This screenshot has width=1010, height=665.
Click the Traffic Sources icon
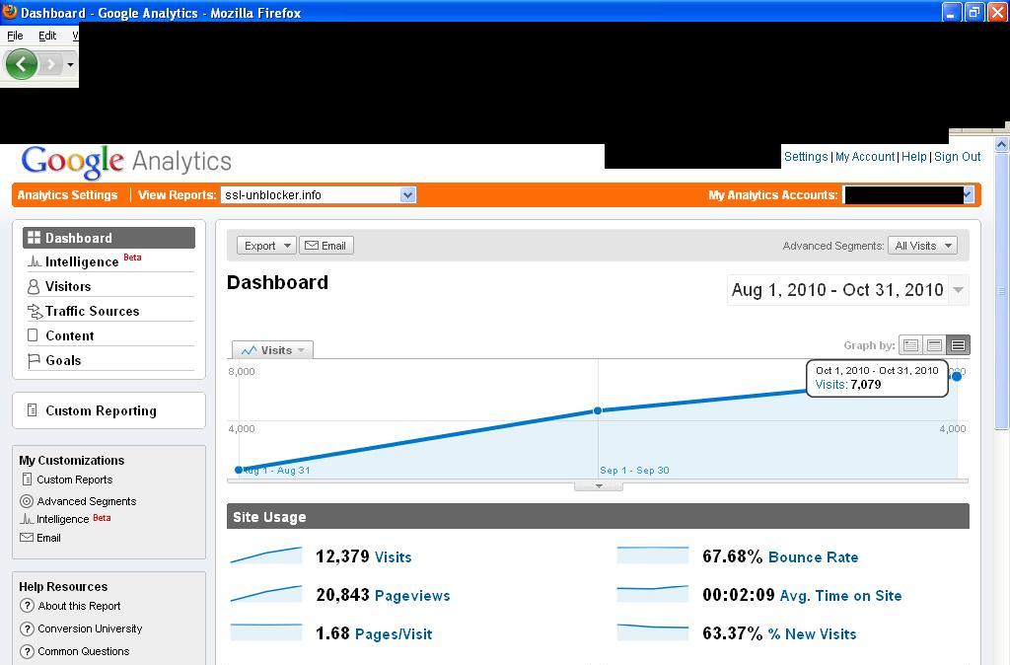pos(34,311)
